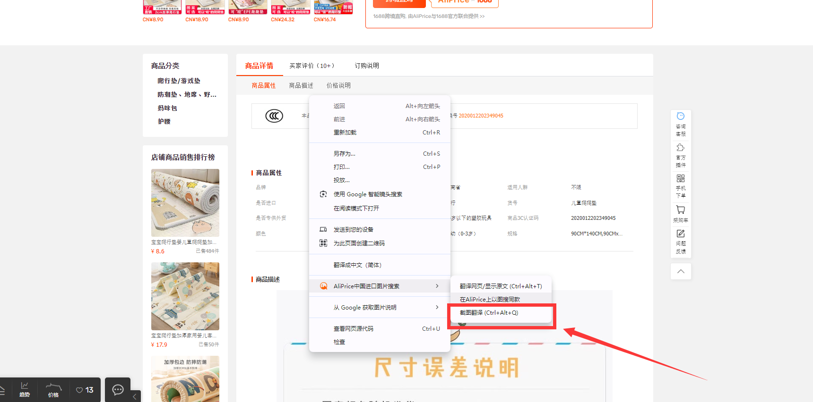
Task: Expand the AliPrice image search submenu arrow
Action: click(x=437, y=286)
